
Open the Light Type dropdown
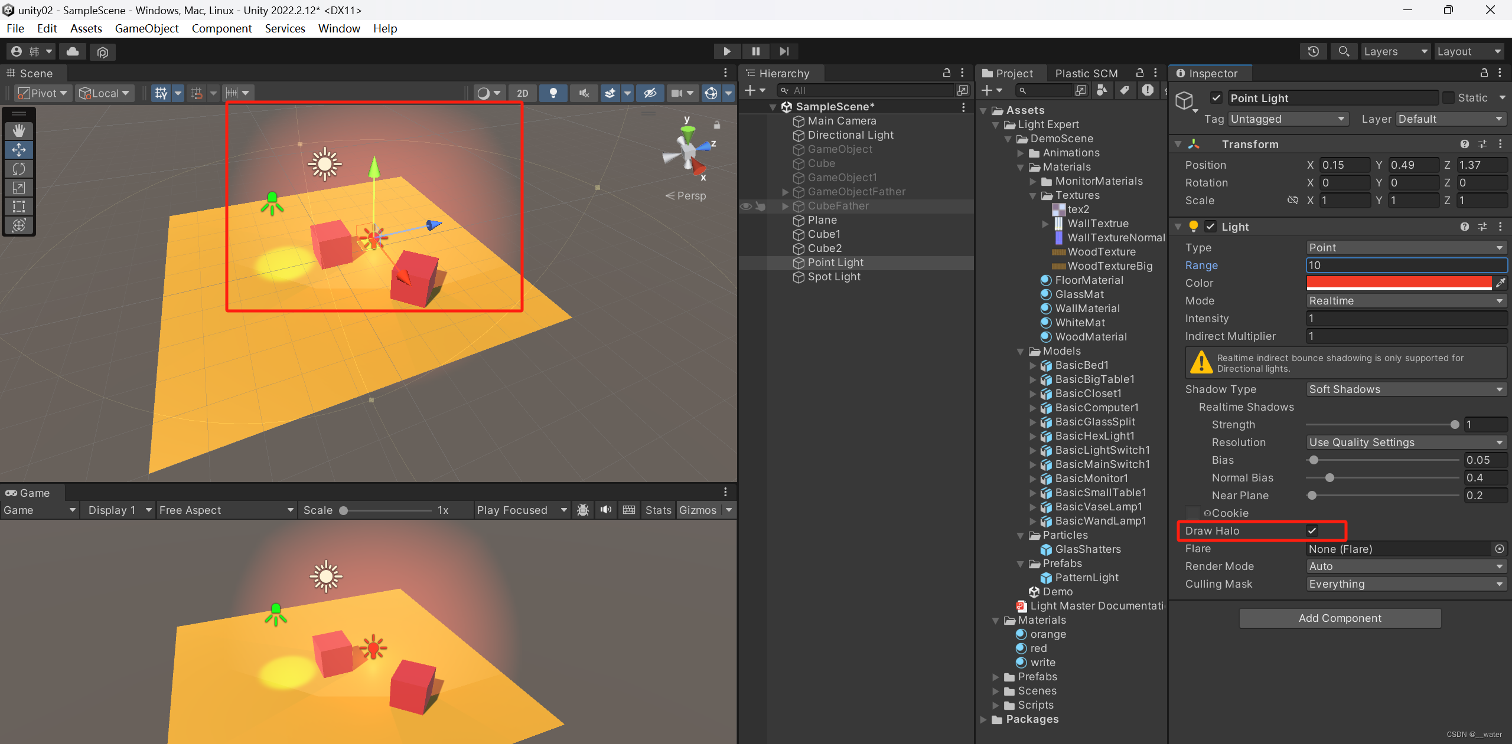coord(1406,248)
